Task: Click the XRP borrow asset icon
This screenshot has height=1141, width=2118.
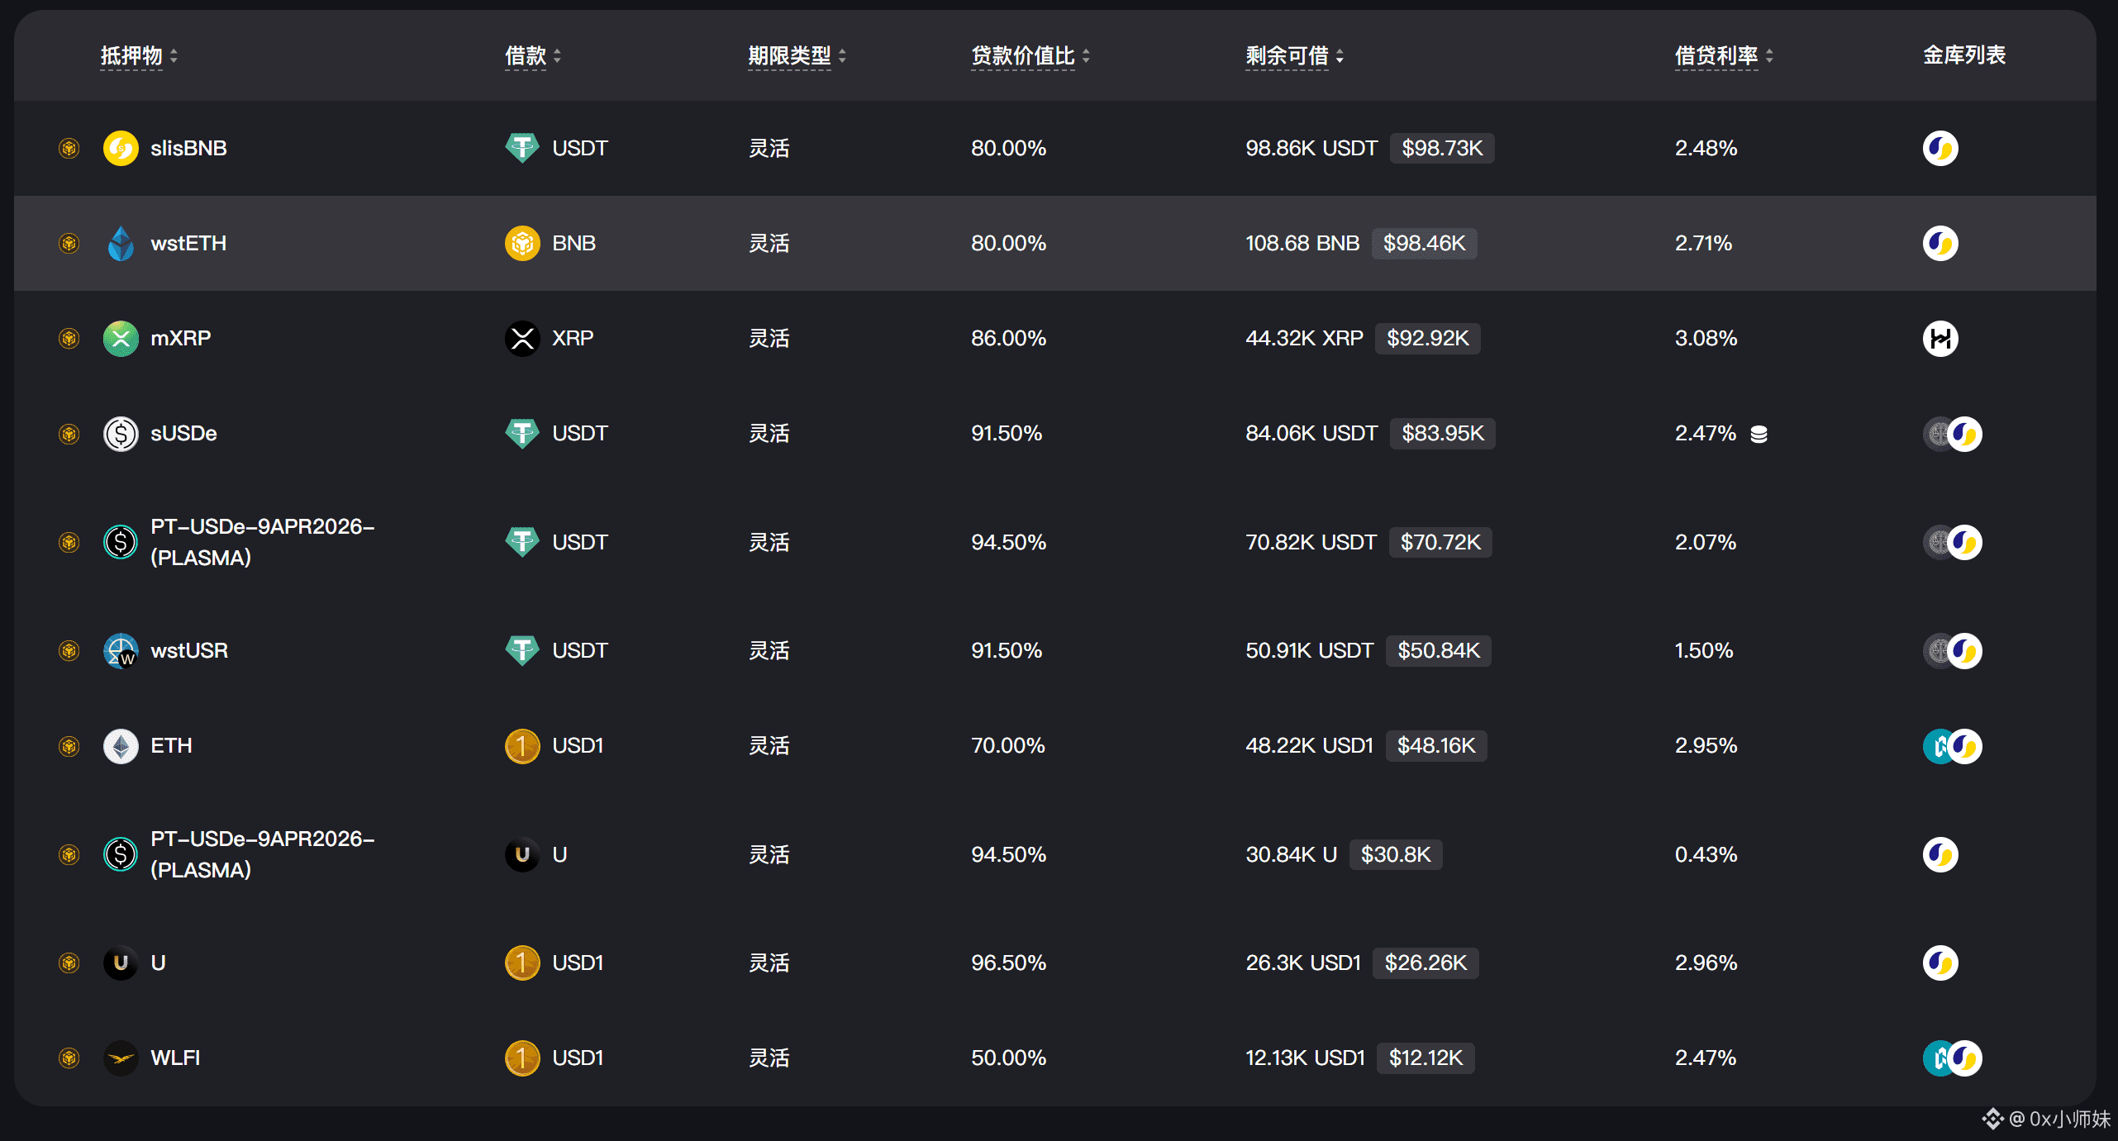Action: (522, 339)
